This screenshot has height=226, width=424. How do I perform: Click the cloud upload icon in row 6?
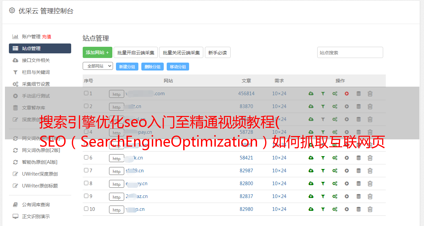[311, 158]
